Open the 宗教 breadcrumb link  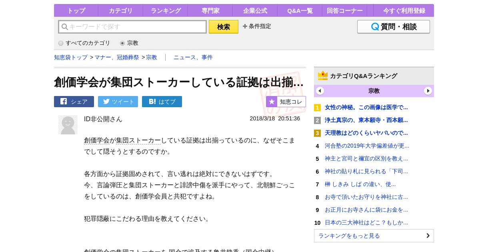coord(152,58)
